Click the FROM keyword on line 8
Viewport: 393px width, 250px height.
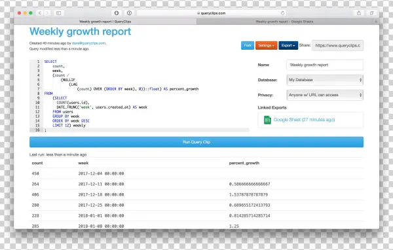pyautogui.click(x=48, y=94)
